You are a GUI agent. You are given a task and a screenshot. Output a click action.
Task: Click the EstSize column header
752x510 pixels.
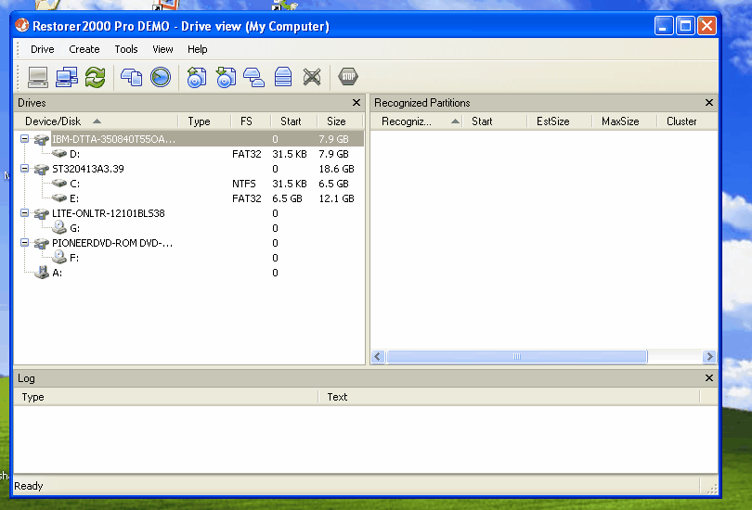560,121
